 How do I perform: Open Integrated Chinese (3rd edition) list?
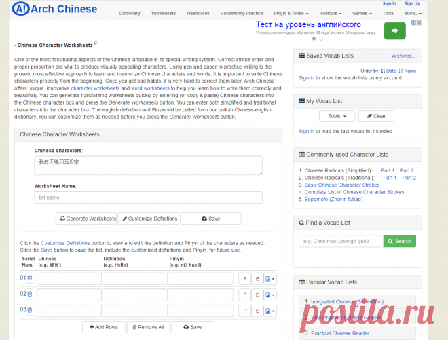347,302
